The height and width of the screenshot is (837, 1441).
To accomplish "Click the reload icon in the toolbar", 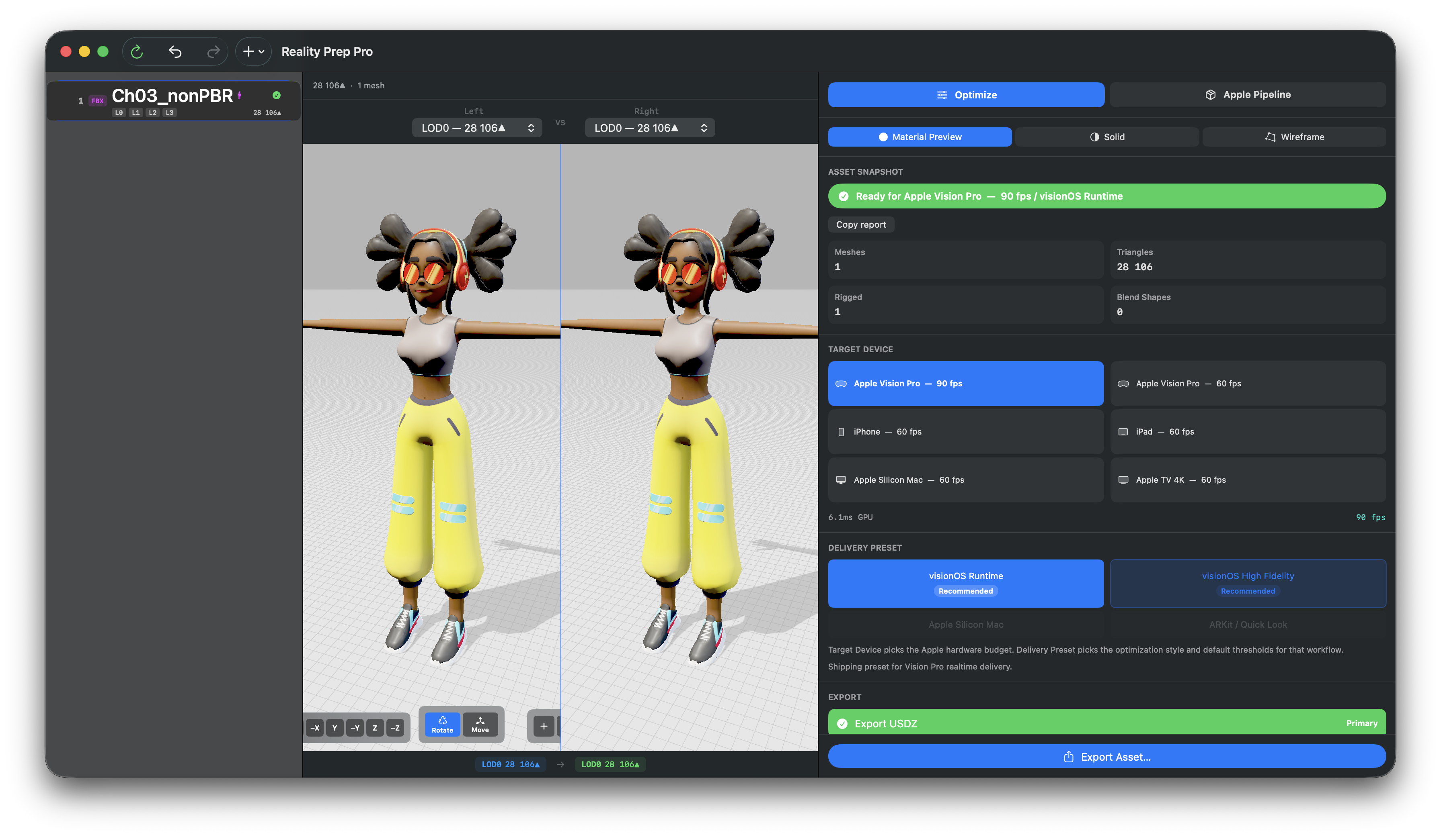I will coord(137,51).
